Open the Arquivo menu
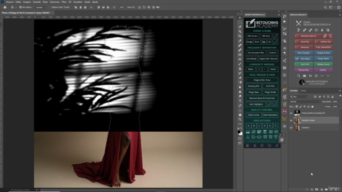 tap(10, 2)
